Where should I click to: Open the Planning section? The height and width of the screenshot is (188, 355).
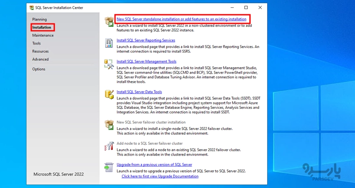[39, 19]
